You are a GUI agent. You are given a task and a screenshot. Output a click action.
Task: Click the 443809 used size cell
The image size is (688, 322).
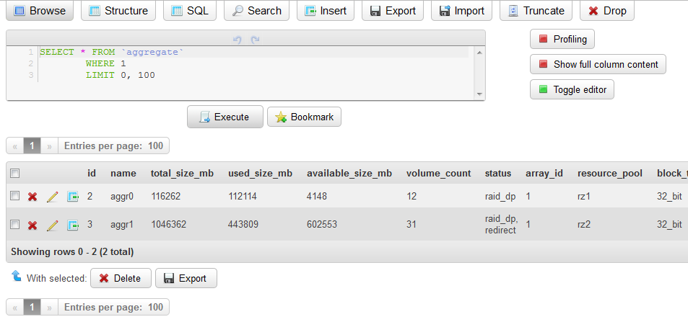tap(243, 225)
